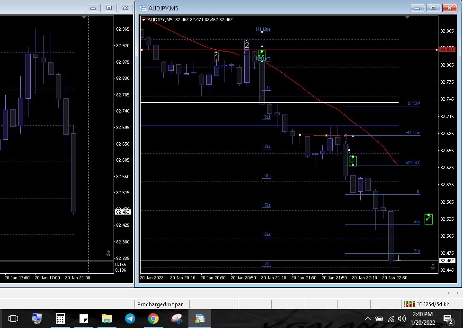Click the left arrow of the chart tabs scroller

[448, 293]
